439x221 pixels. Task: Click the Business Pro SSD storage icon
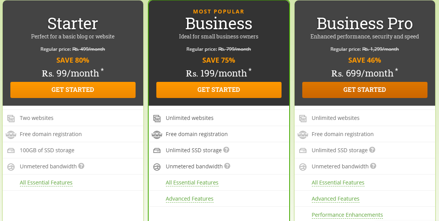(303, 151)
